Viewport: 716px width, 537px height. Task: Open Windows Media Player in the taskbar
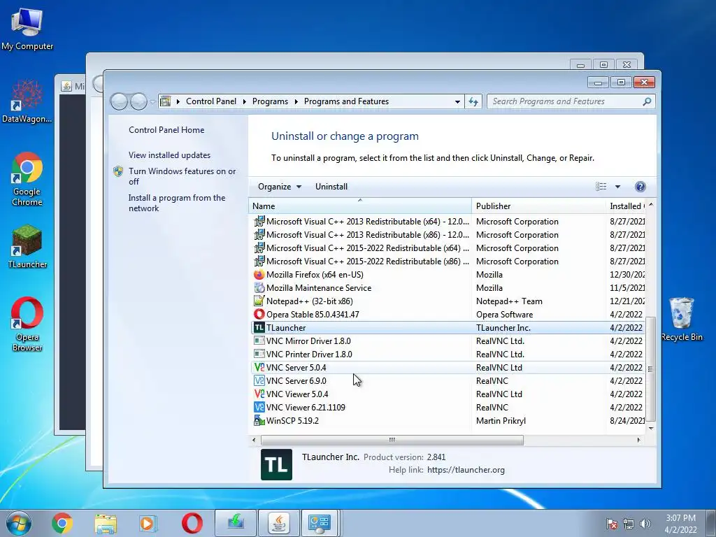pos(148,523)
